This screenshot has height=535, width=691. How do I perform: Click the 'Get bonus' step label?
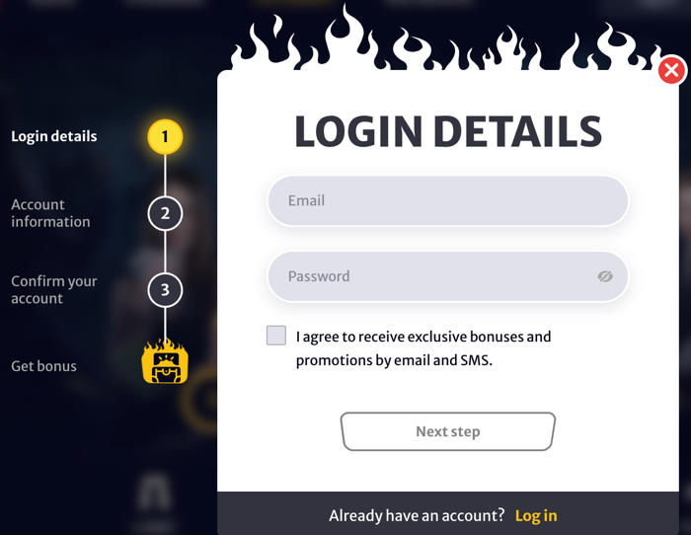43,366
